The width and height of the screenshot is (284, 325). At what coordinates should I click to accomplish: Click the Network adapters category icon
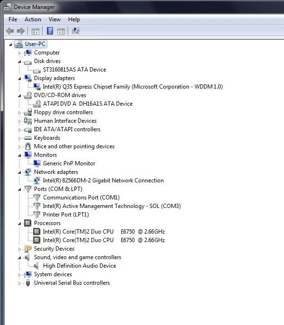(28, 172)
